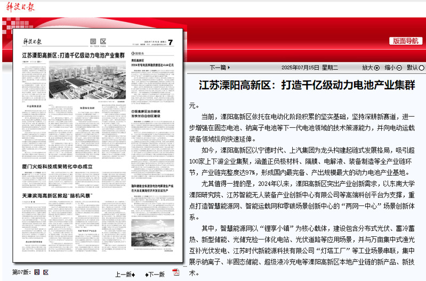426x281 pixels.
Task: Open 版面导航 page navigation menu
Action: (x=405, y=41)
